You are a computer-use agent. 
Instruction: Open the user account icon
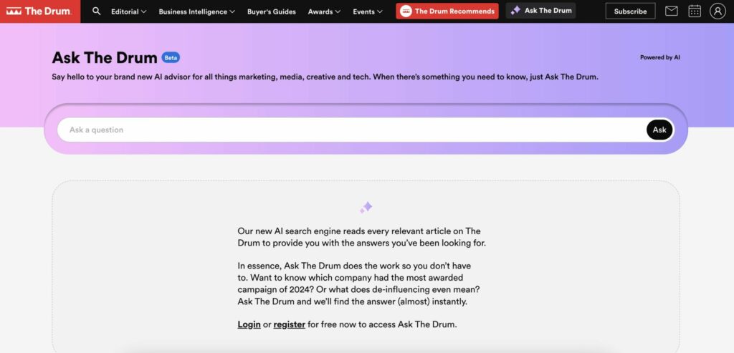718,11
